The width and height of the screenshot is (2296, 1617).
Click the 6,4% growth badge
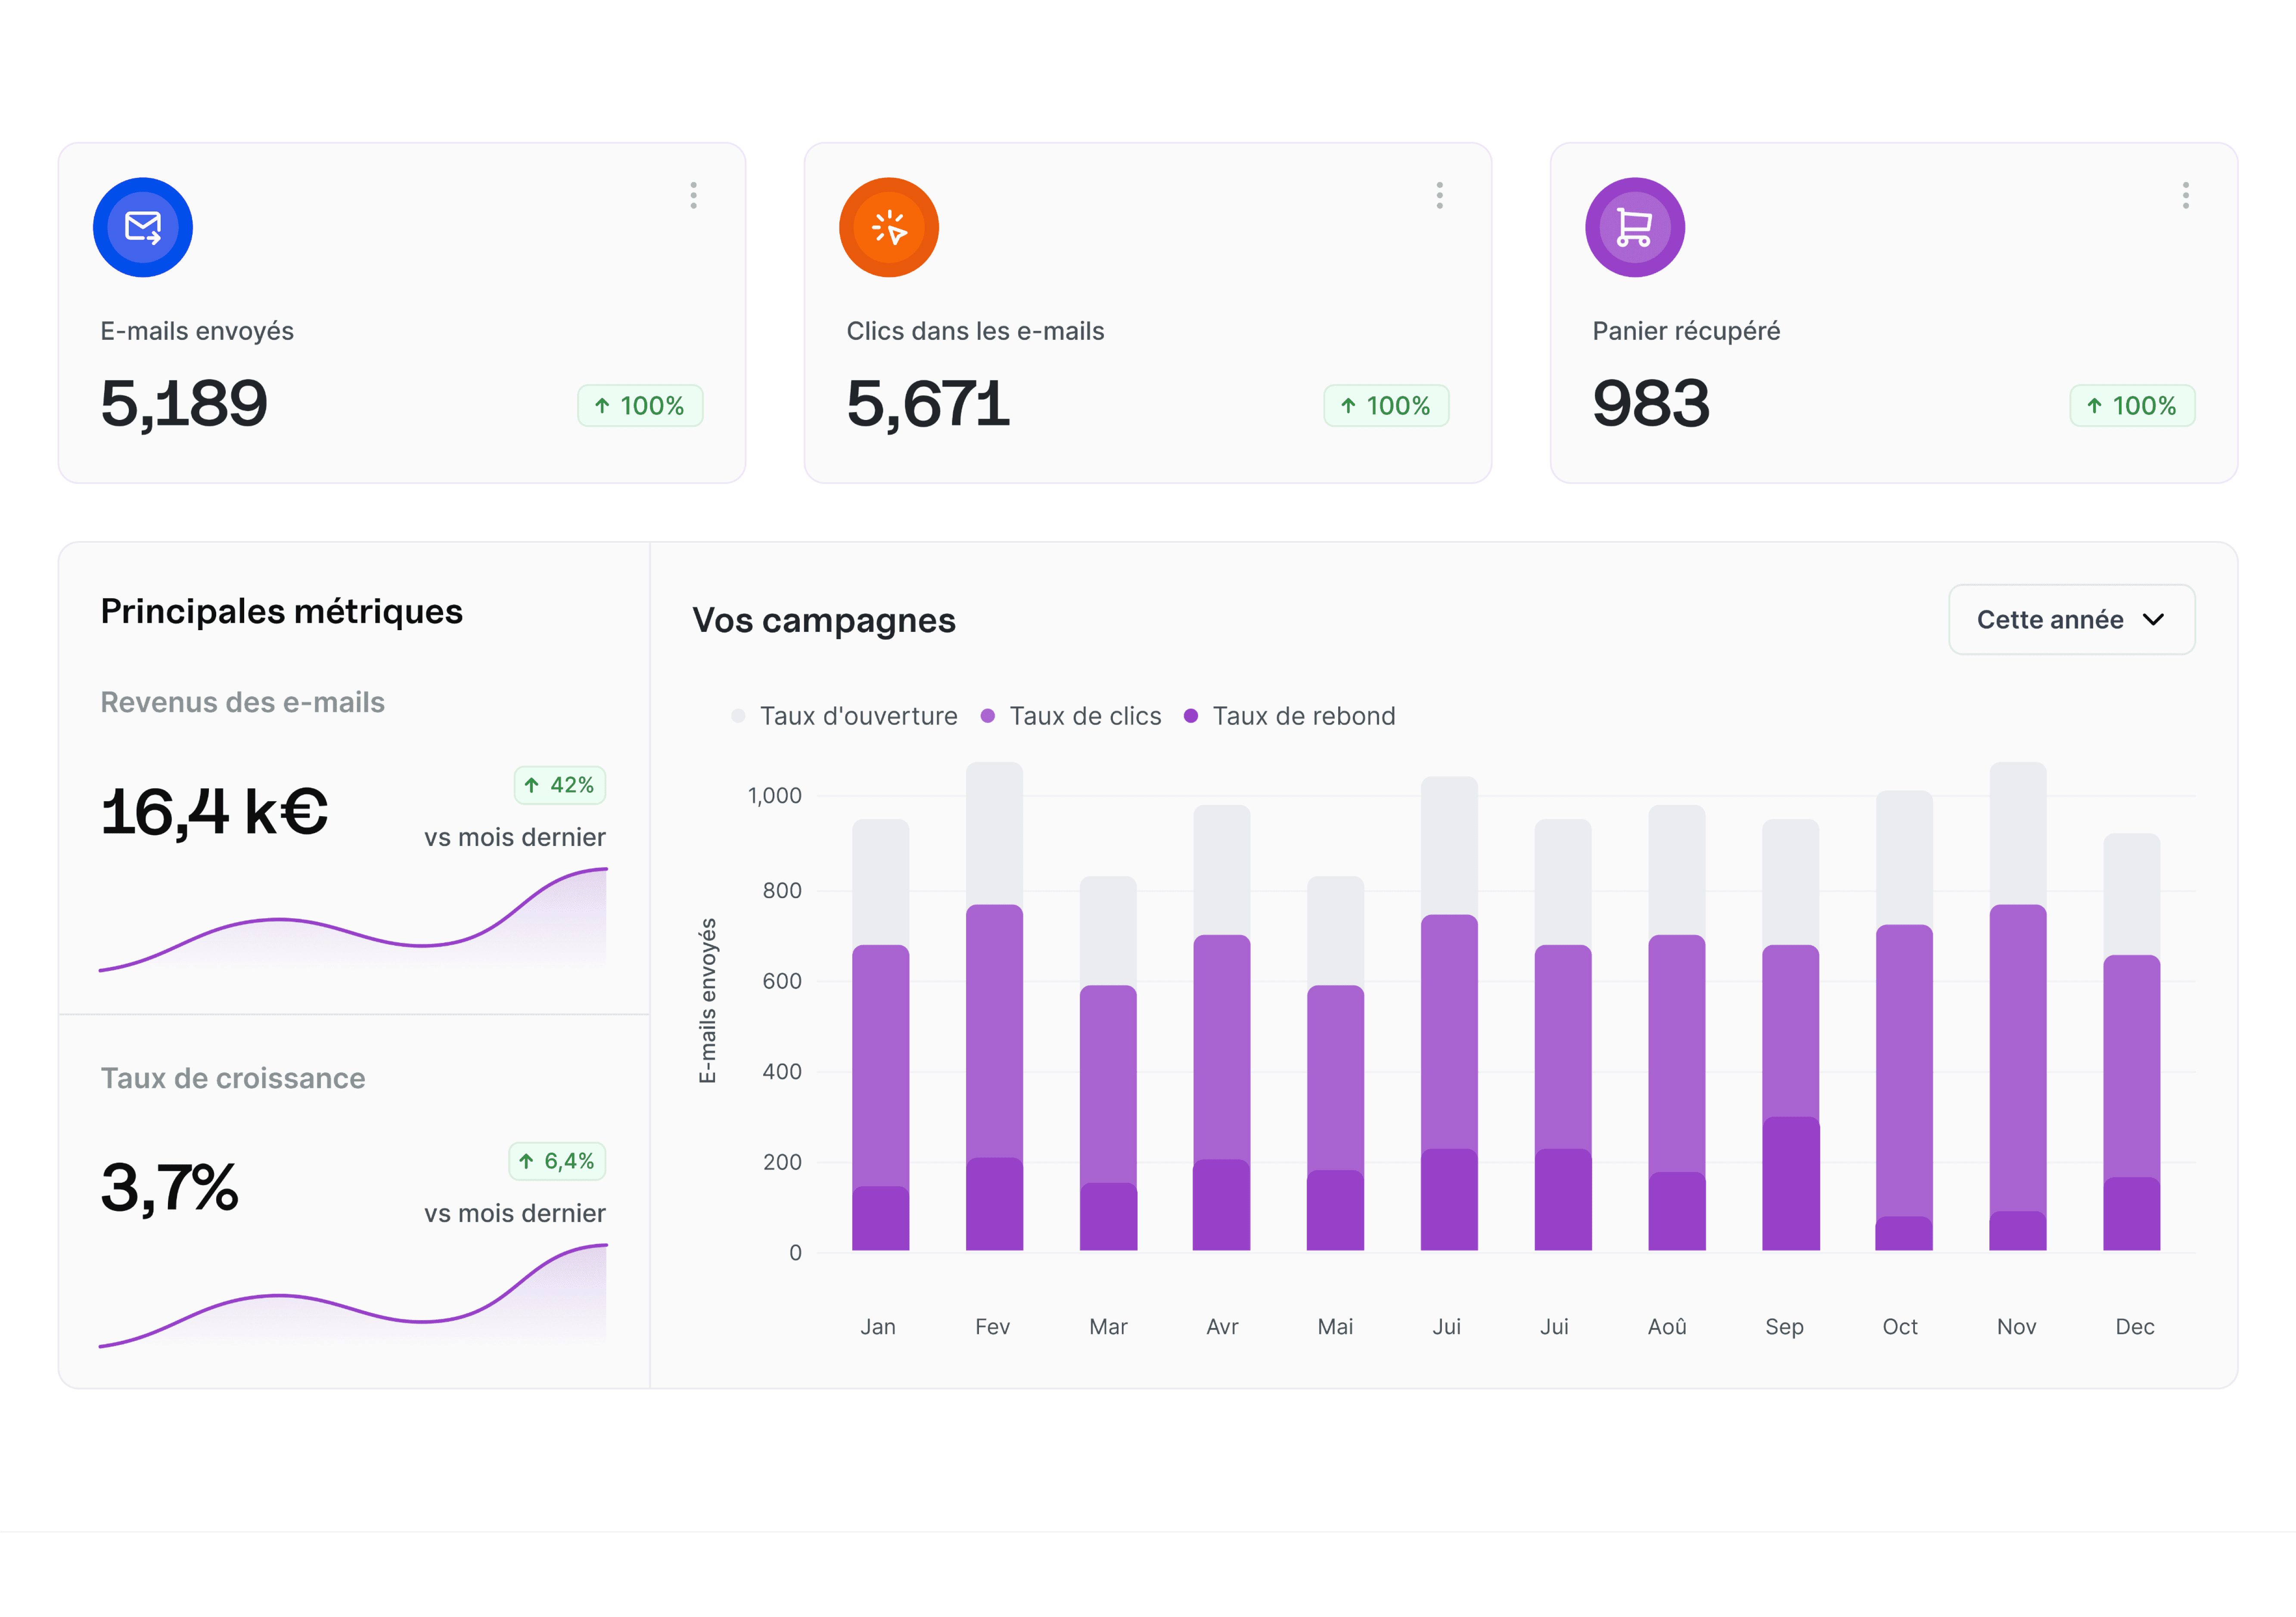(557, 1161)
